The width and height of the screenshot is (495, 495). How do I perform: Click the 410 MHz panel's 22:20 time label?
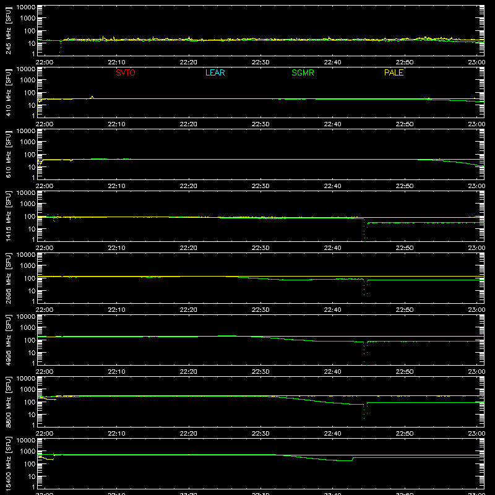189,124
